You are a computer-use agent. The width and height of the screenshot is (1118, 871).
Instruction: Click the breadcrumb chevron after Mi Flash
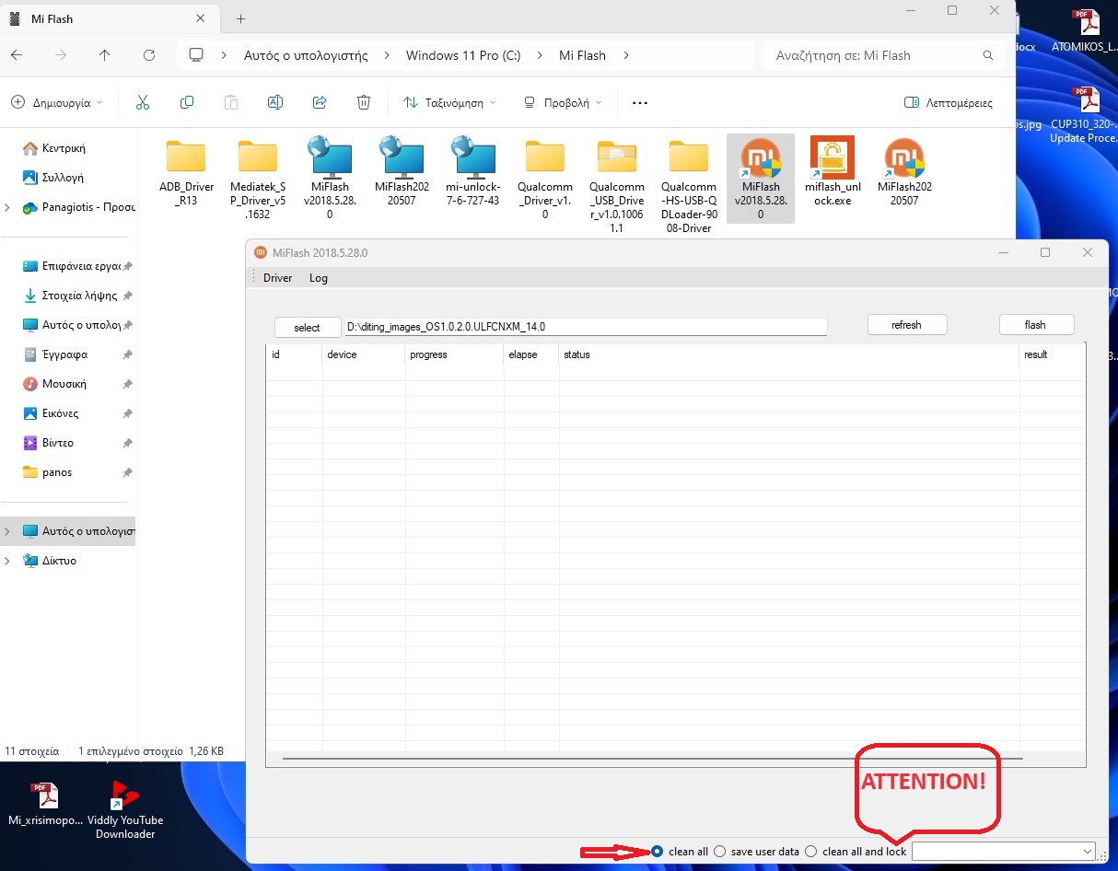coord(626,55)
